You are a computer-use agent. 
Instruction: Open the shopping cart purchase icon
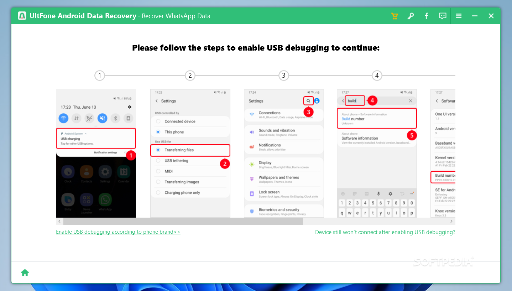pyautogui.click(x=394, y=16)
